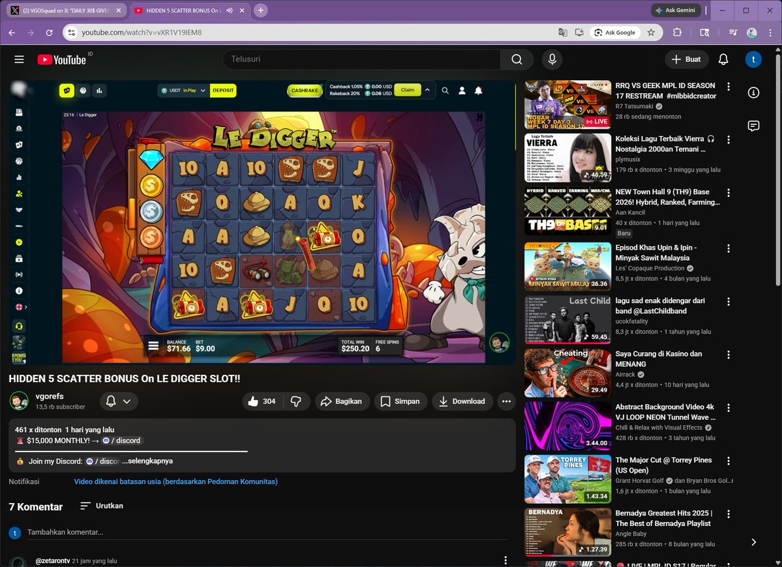Click the browser address bar URL
Viewport: 782px width, 567px height.
(x=142, y=33)
